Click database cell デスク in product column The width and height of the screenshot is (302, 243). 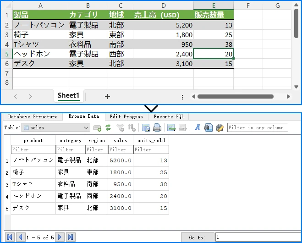[x=33, y=208]
